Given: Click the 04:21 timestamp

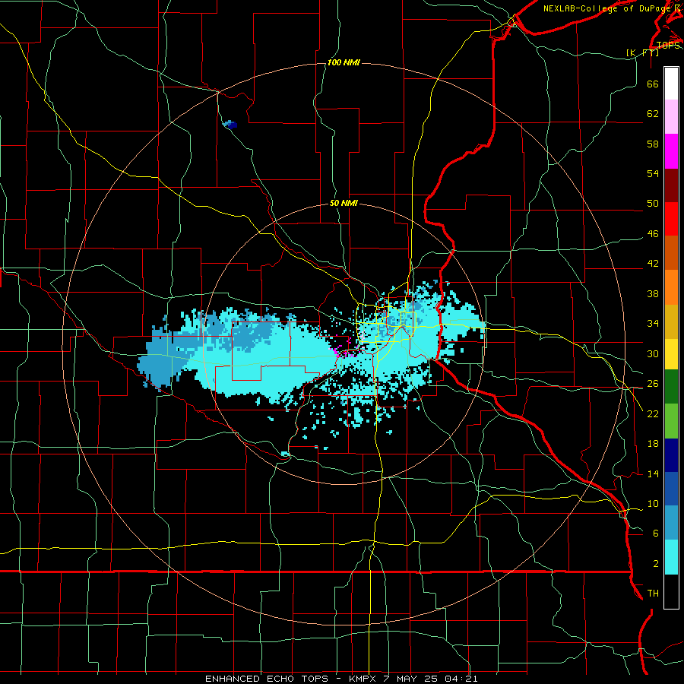Looking at the screenshot, I should coord(461,679).
